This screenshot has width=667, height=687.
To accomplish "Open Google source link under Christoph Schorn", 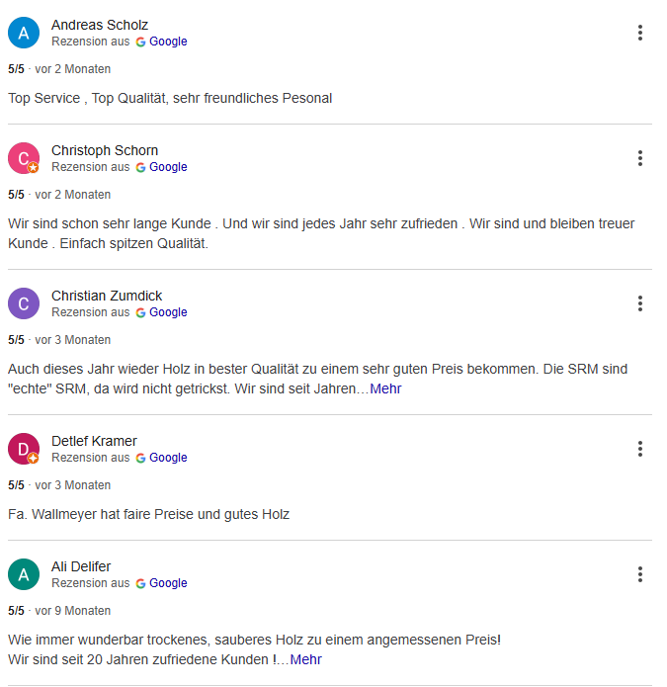I will click(x=168, y=167).
